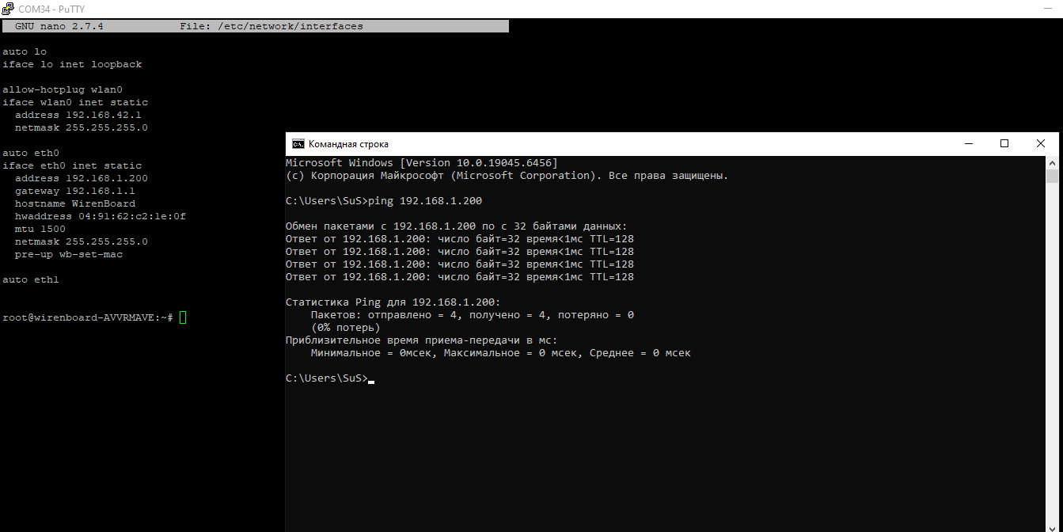
Task: Click the pre-up wb-set-mac line
Action: coord(68,254)
